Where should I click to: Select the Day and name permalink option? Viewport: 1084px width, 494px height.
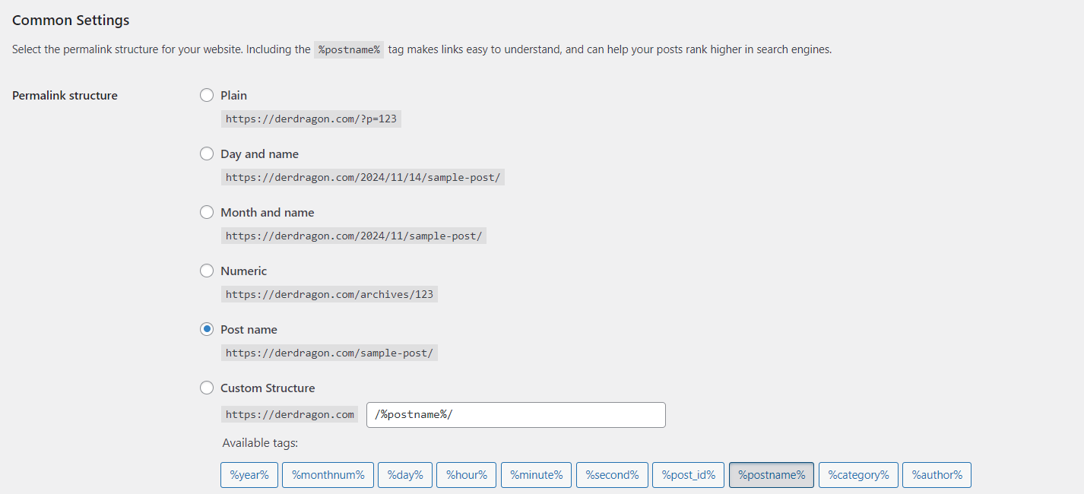207,154
